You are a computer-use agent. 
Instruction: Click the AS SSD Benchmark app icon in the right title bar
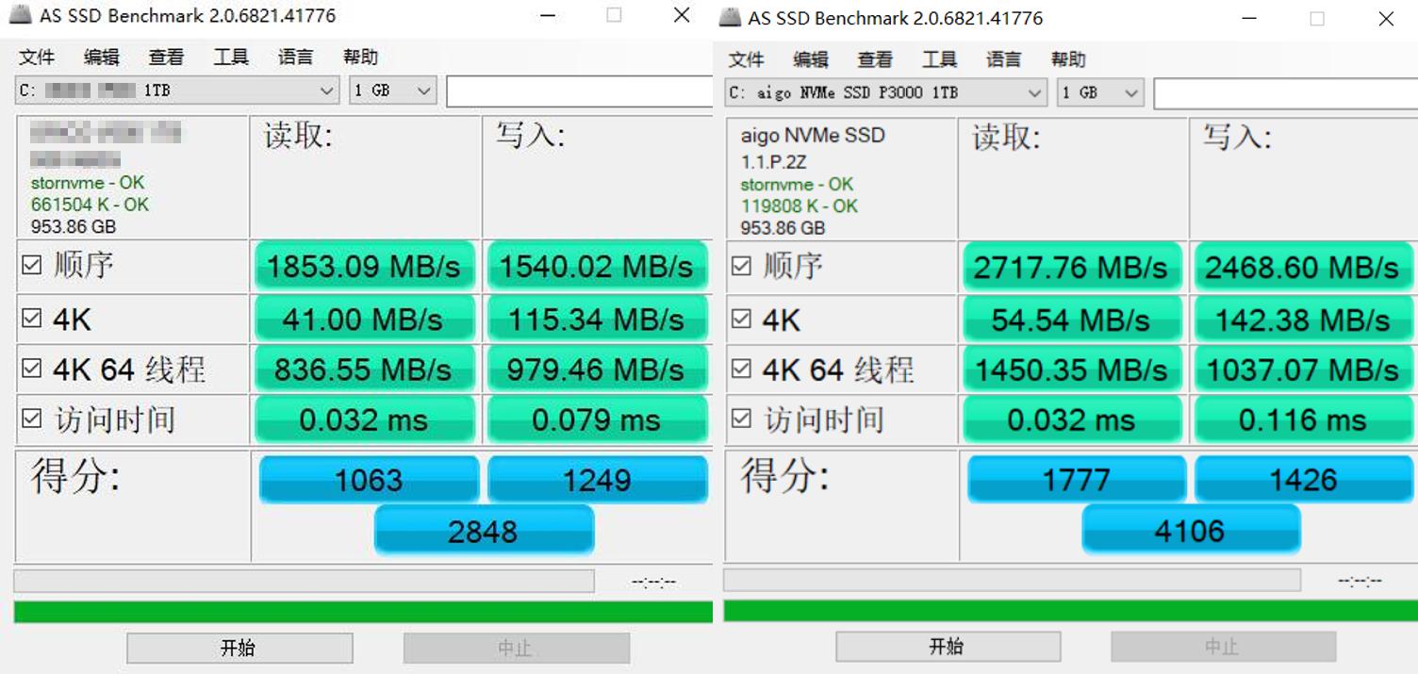(728, 18)
